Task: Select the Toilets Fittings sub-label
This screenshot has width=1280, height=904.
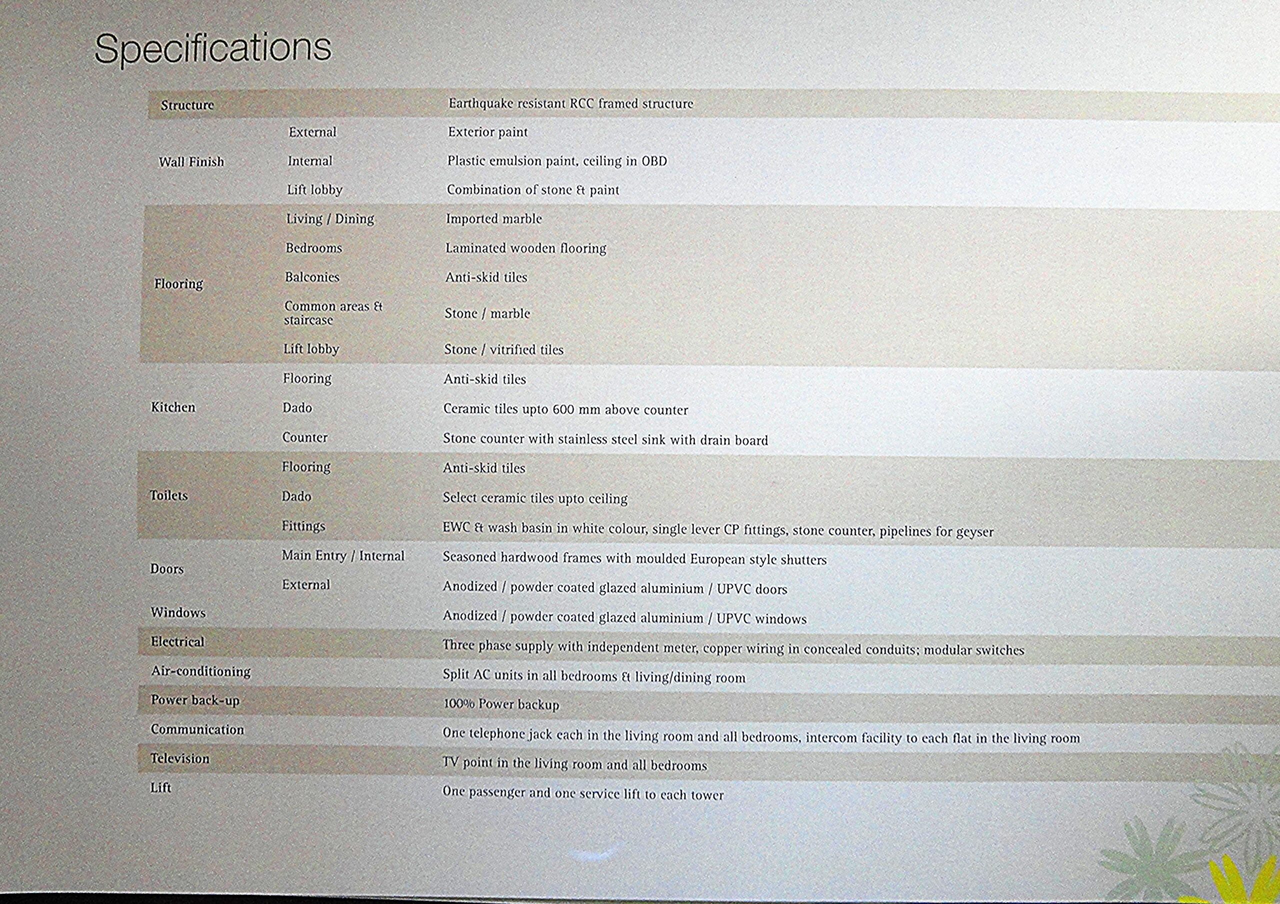Action: coord(303,526)
